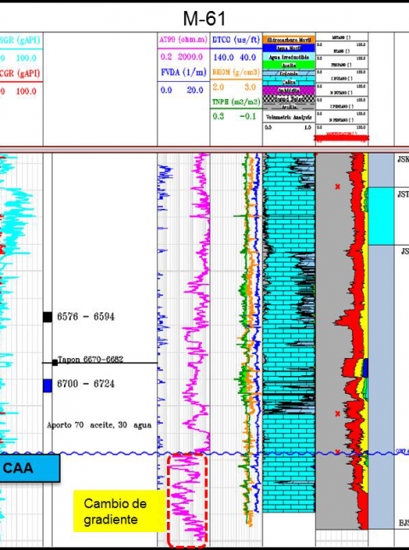Screen dimensions: 409x550
Task: Click the black perforation marker 6576 – 6594
Action: (48, 317)
